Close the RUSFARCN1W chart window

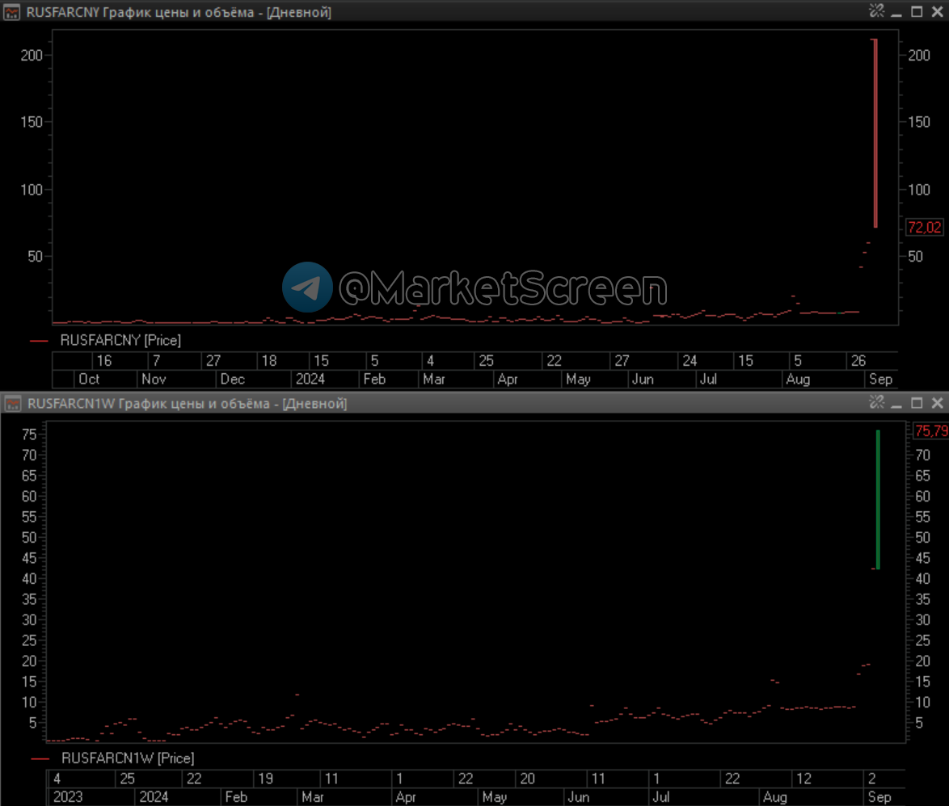937,403
